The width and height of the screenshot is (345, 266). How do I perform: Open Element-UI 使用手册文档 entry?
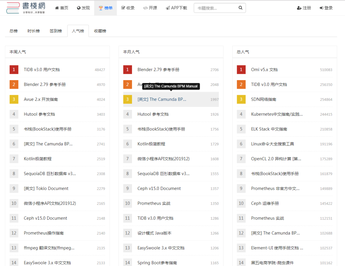click(277, 248)
